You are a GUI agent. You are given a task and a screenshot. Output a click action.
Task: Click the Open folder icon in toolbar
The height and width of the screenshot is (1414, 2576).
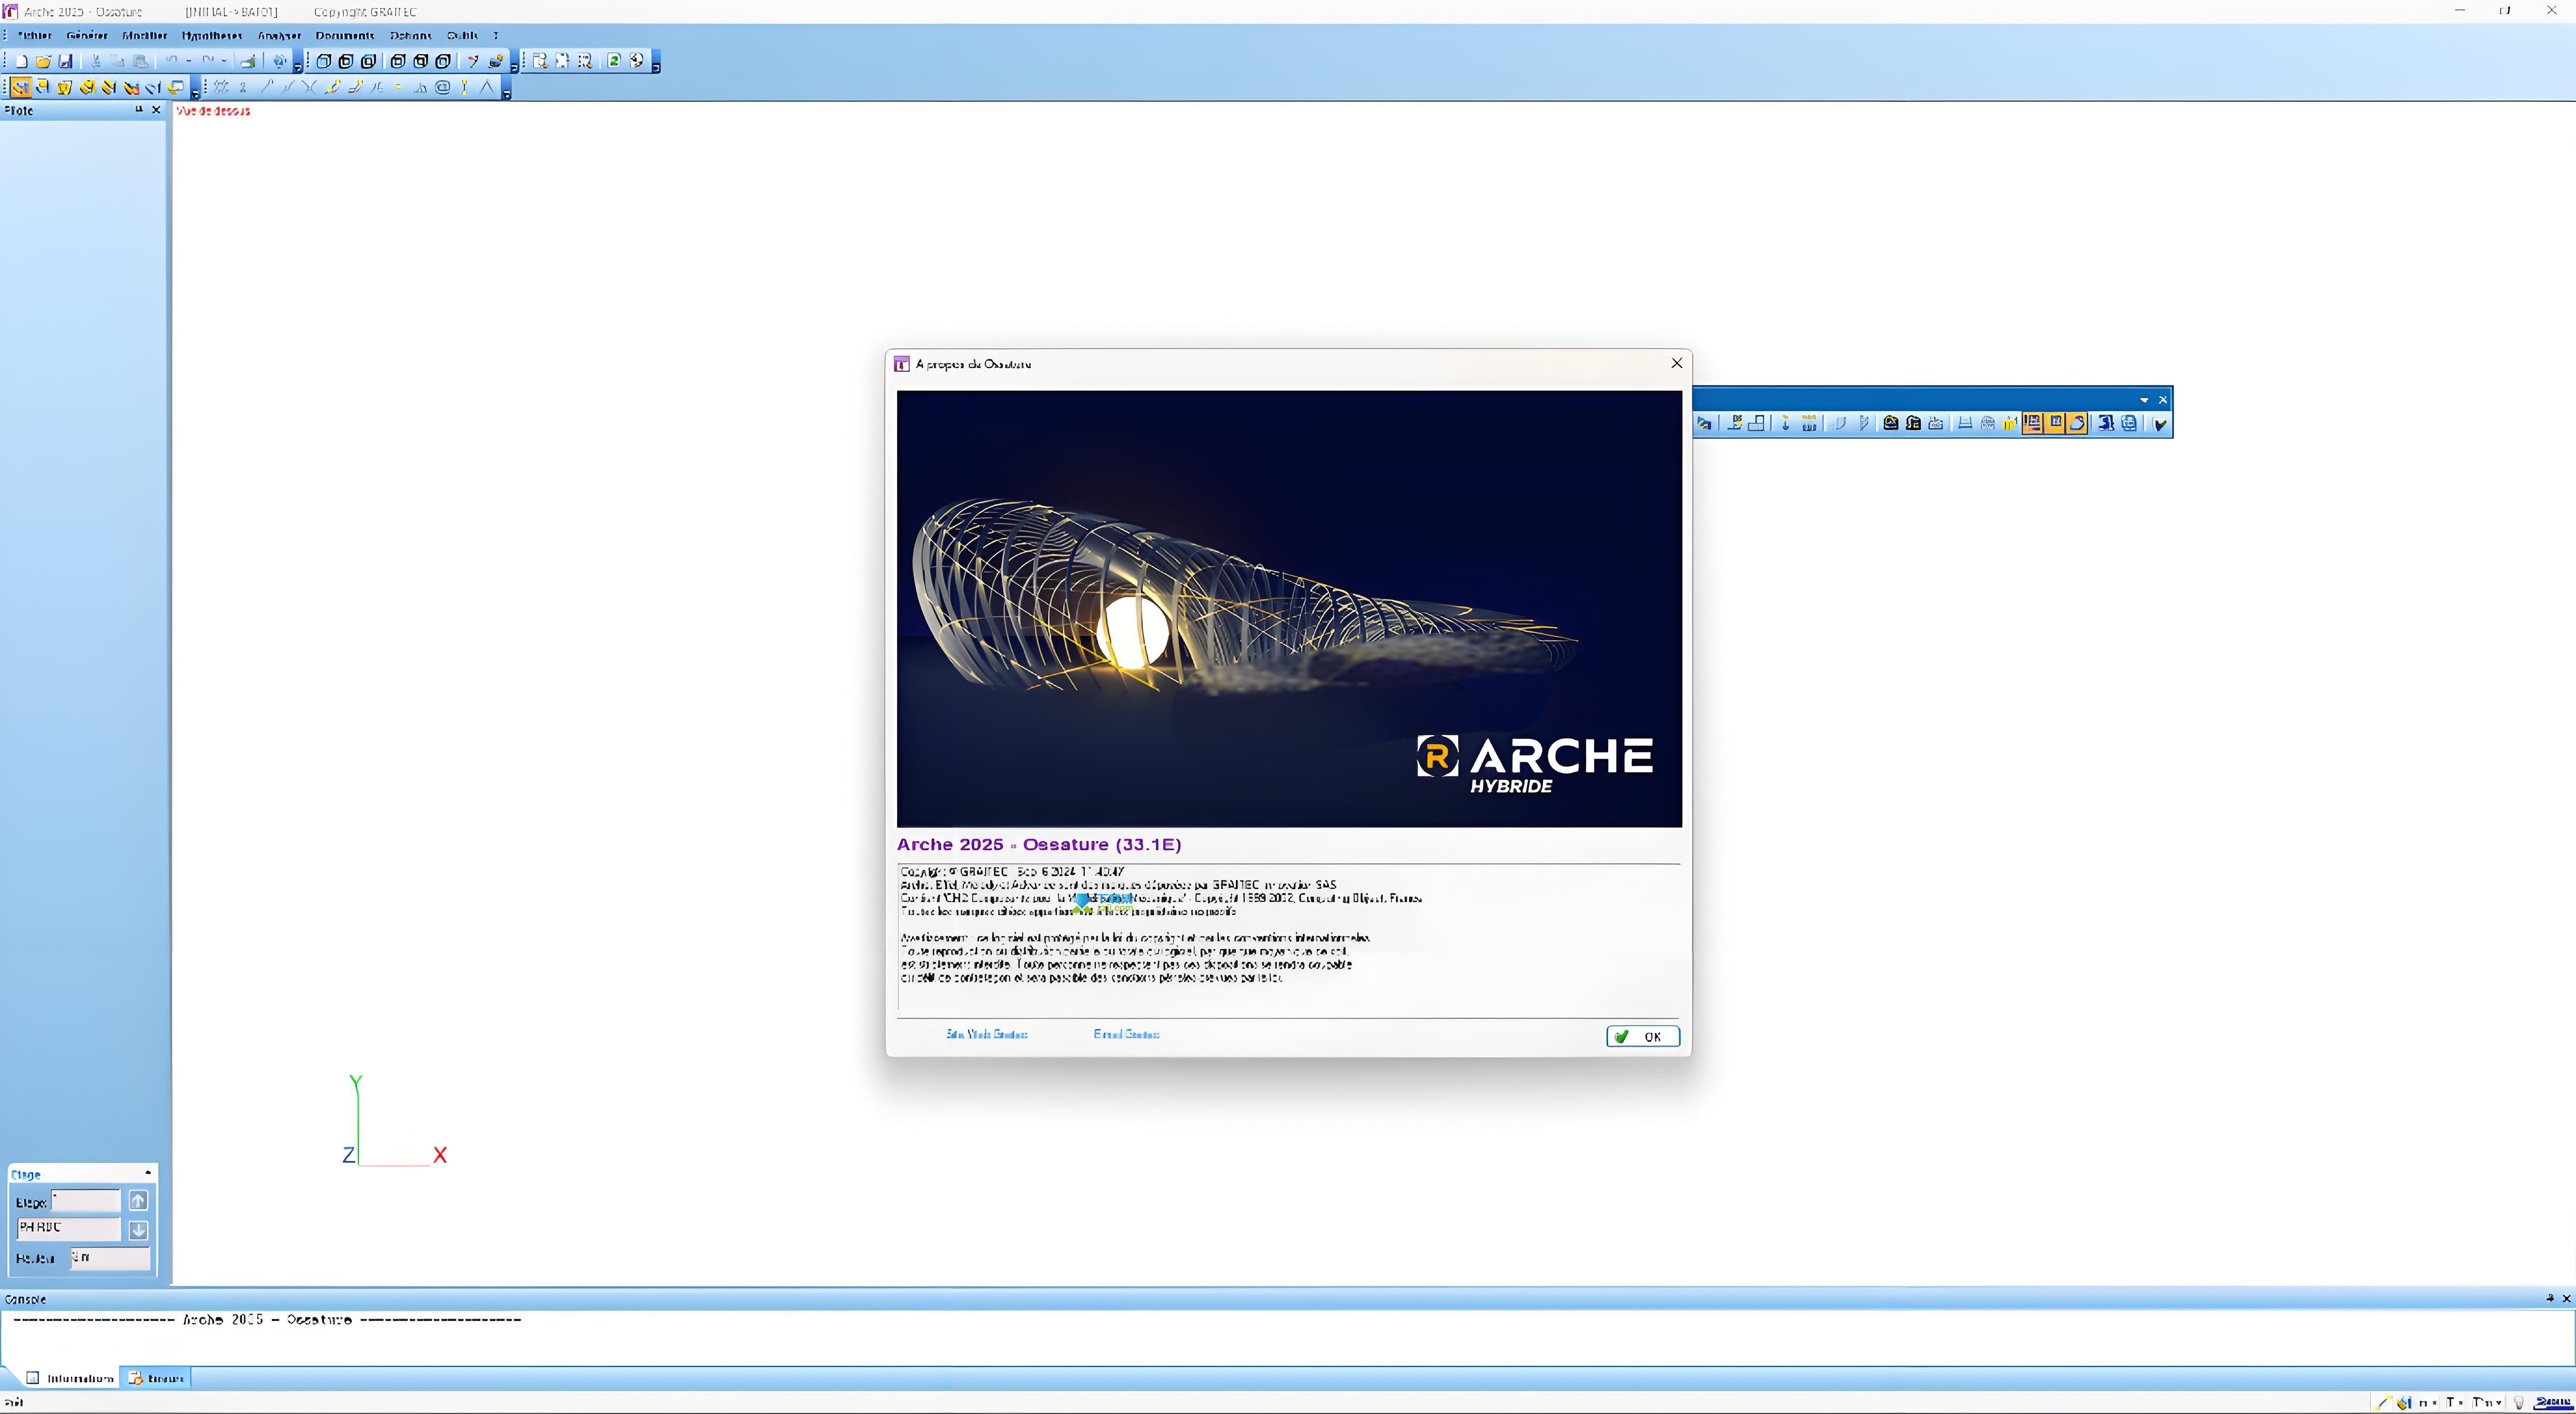(x=43, y=61)
